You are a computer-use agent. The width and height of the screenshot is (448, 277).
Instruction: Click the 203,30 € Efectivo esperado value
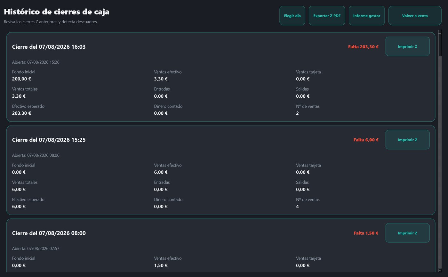pos(21,113)
